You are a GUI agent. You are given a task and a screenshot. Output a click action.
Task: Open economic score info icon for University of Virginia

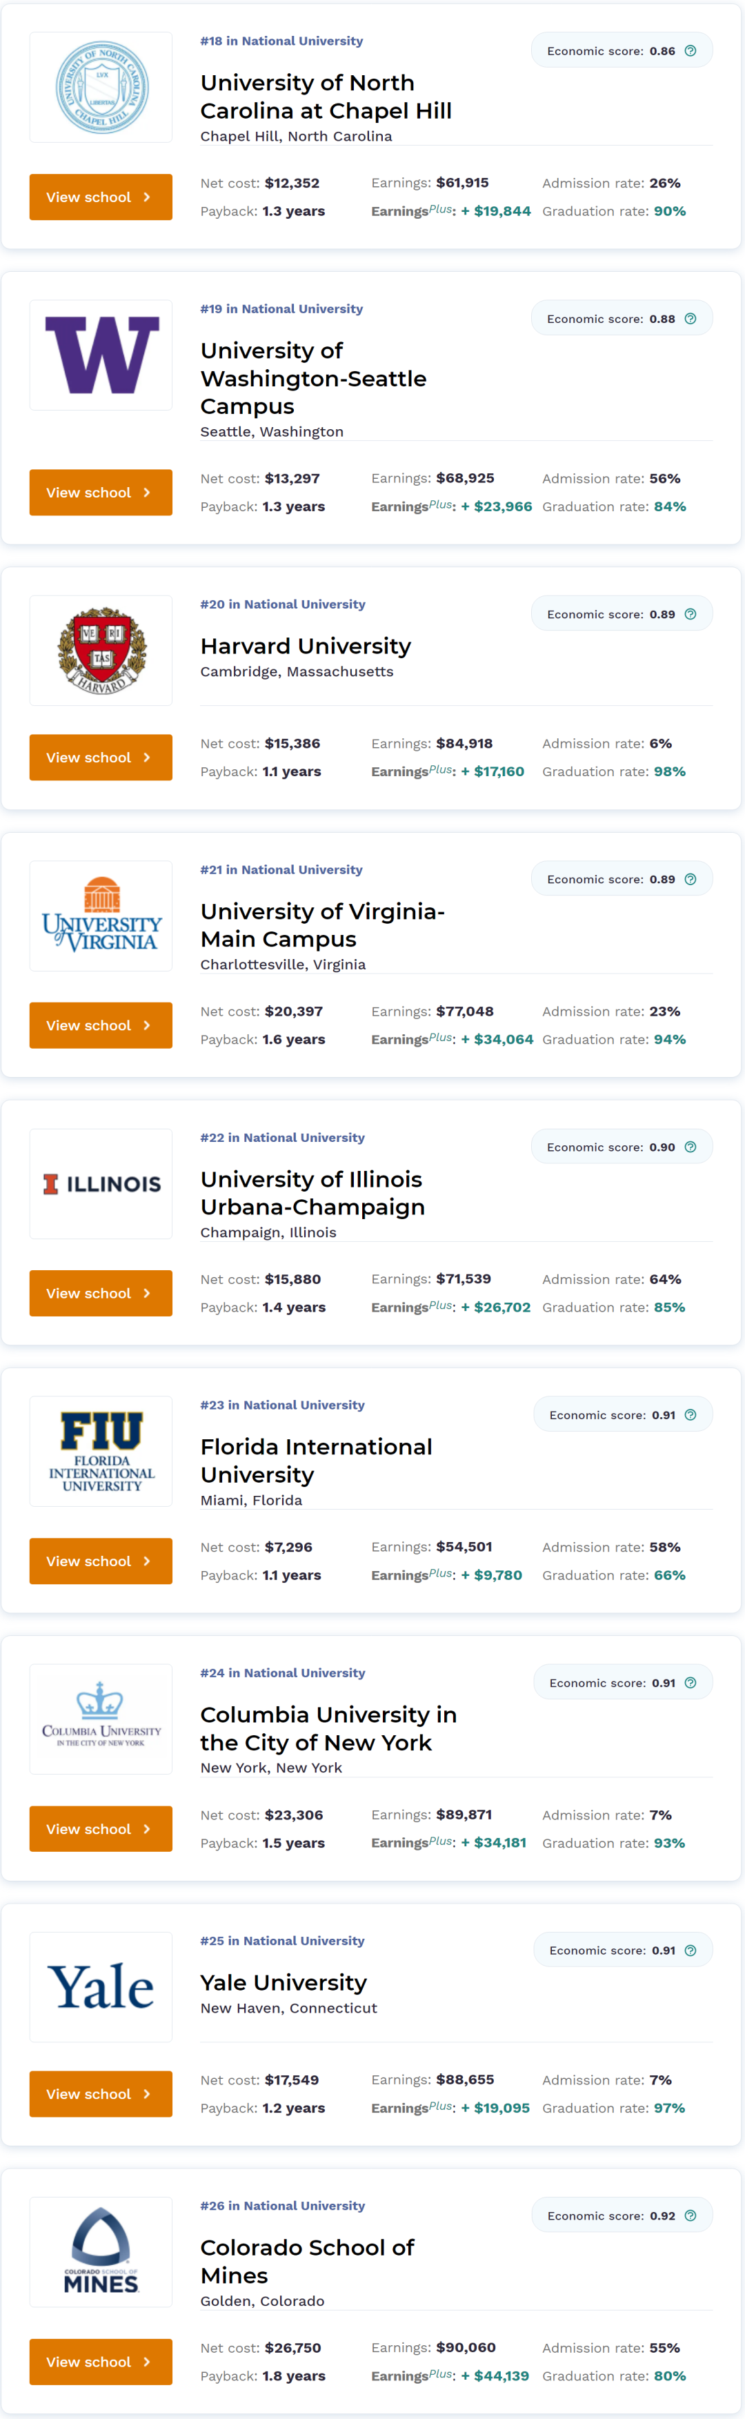pos(691,879)
